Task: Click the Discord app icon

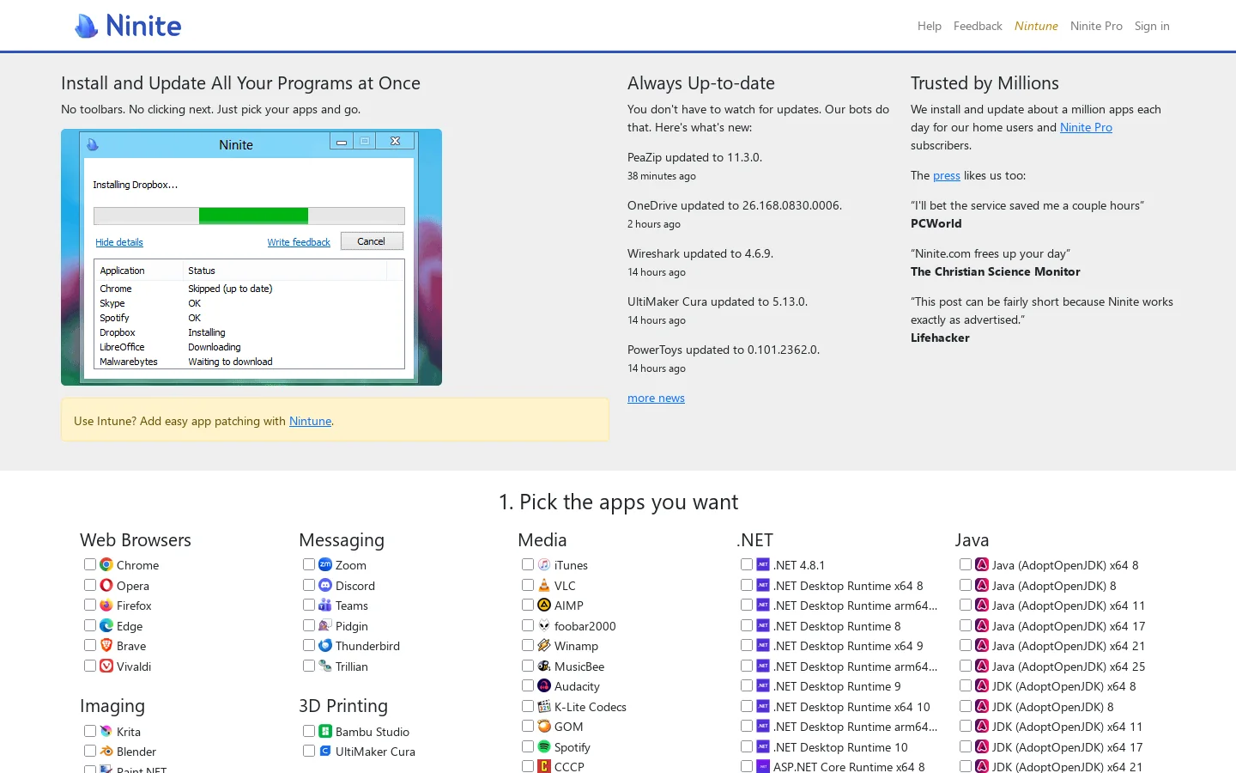Action: pos(325,585)
